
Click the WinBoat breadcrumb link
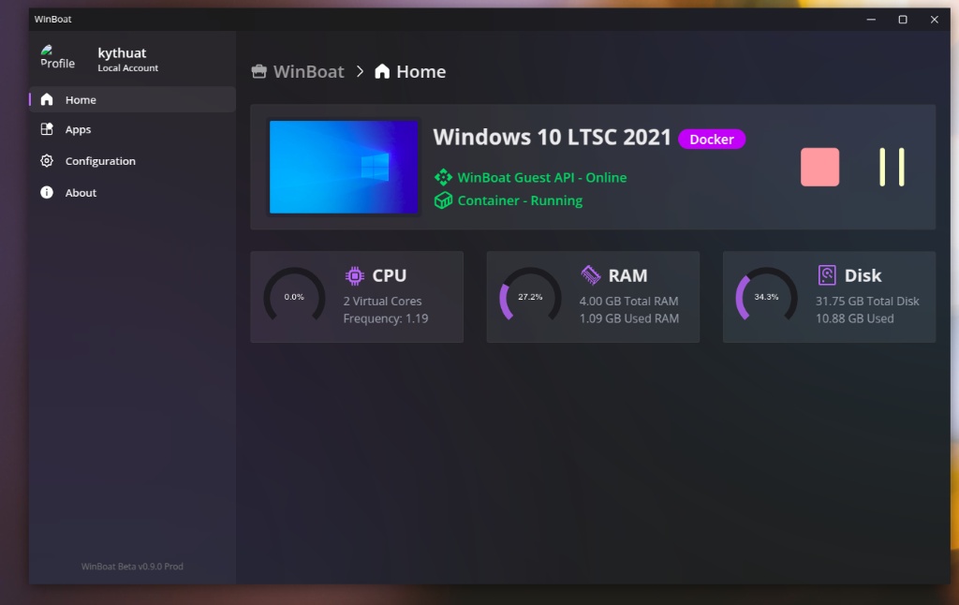point(308,71)
